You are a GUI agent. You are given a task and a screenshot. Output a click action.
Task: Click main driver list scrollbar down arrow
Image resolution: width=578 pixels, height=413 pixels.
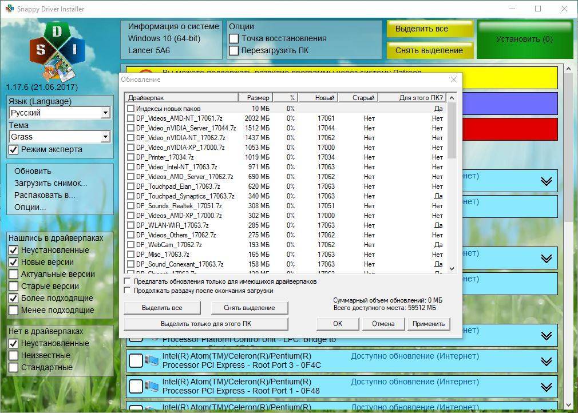[568, 405]
